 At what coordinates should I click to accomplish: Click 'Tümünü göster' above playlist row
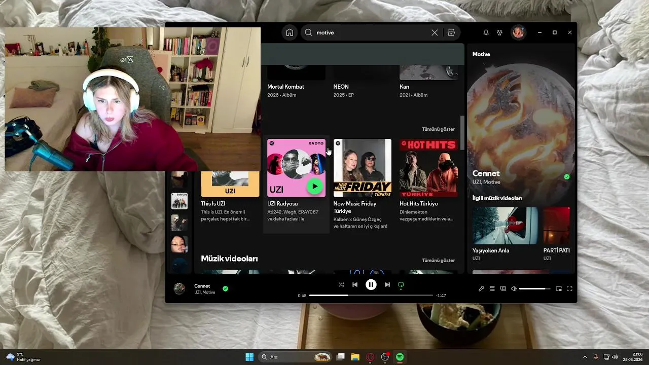click(438, 129)
